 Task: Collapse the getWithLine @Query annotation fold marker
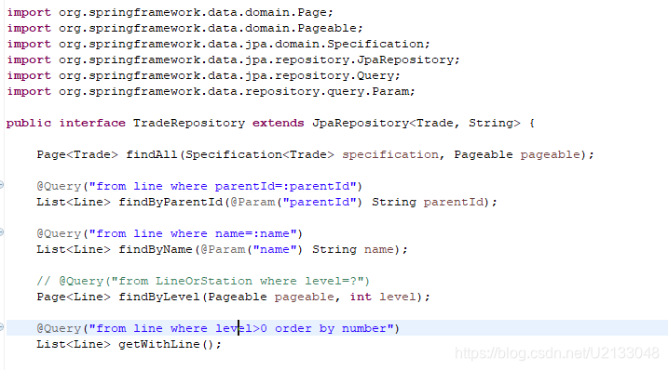[1, 327]
